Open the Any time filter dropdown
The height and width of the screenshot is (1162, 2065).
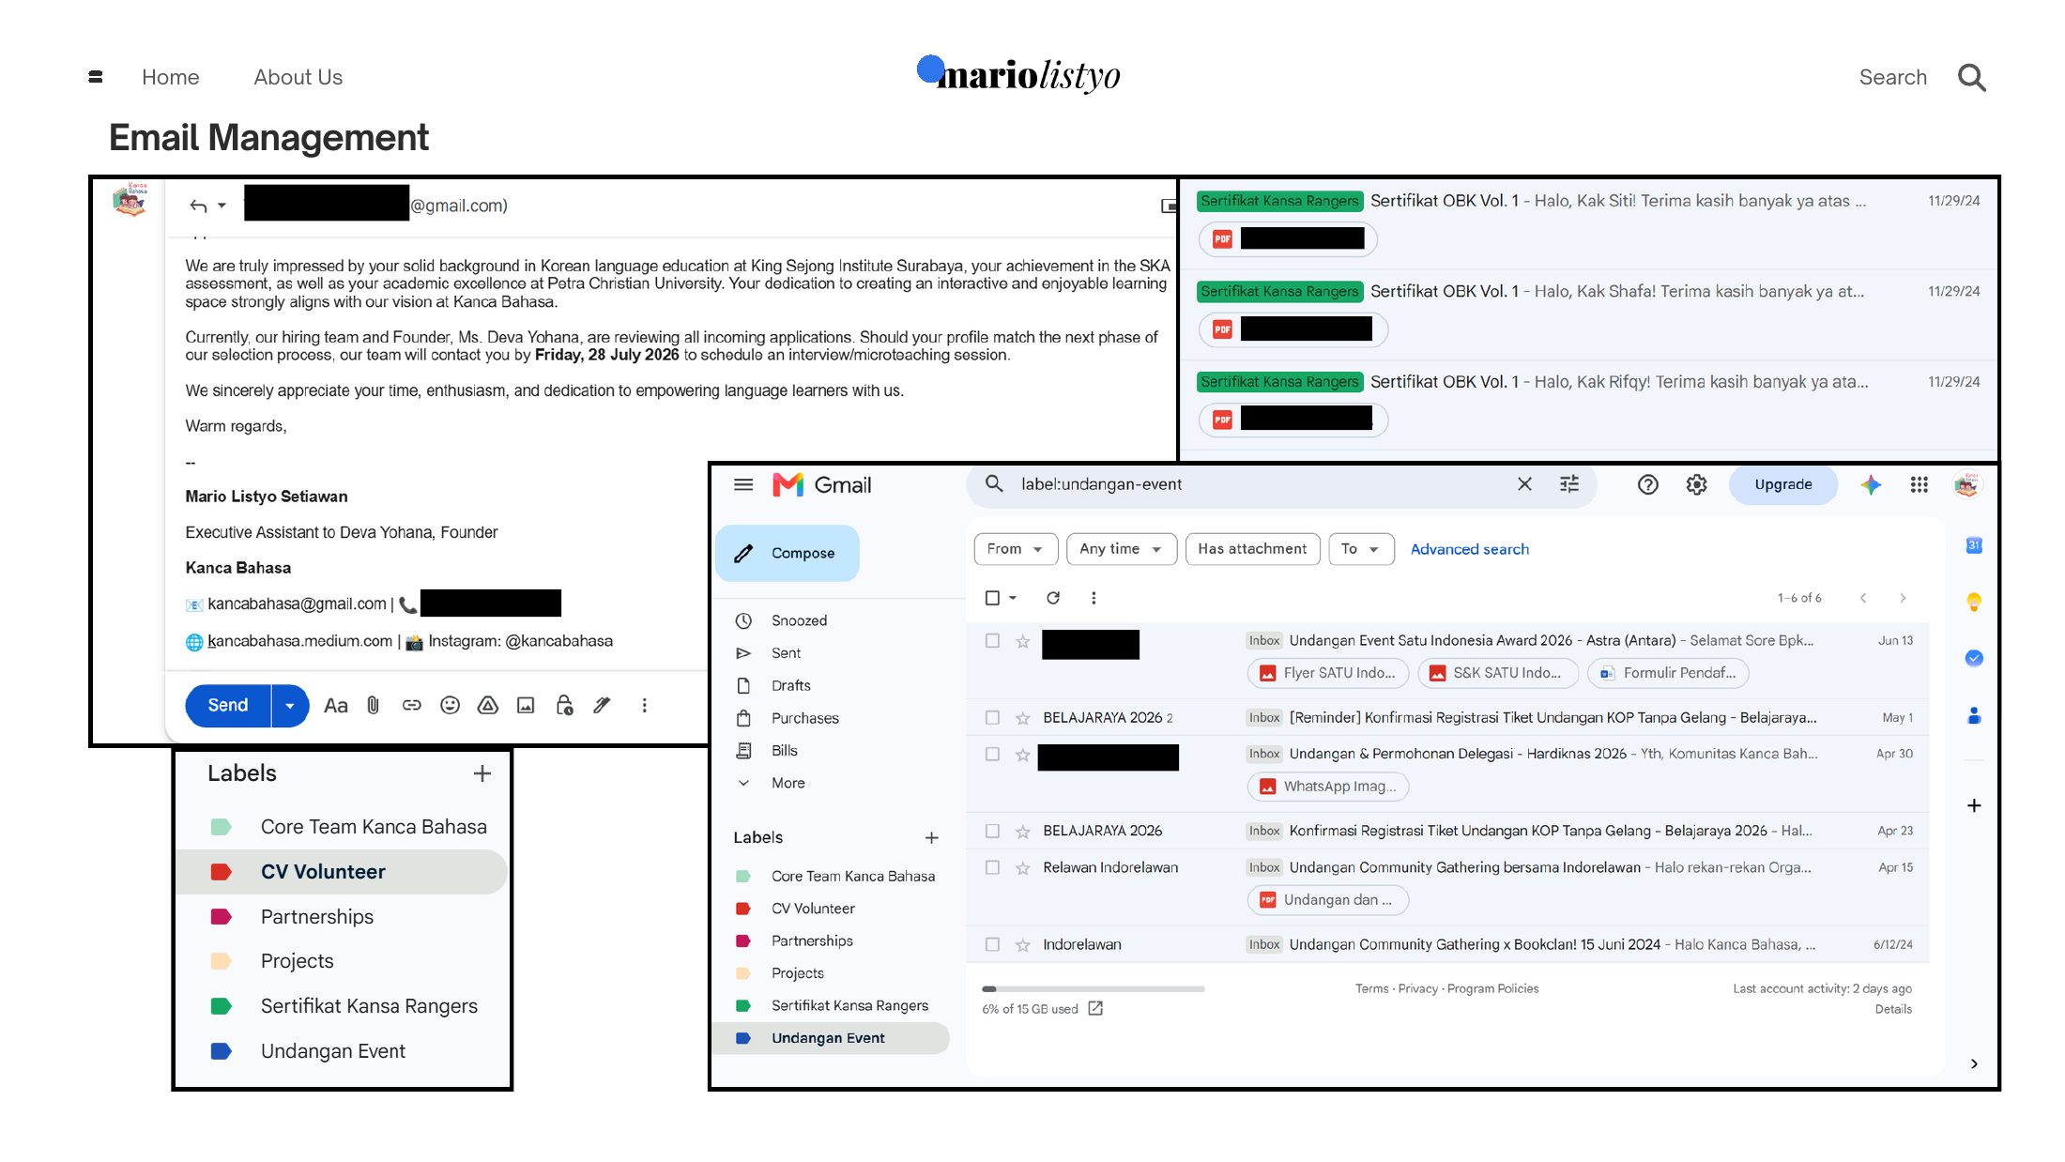click(1121, 549)
